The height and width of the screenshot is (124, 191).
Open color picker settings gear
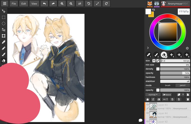187,48
